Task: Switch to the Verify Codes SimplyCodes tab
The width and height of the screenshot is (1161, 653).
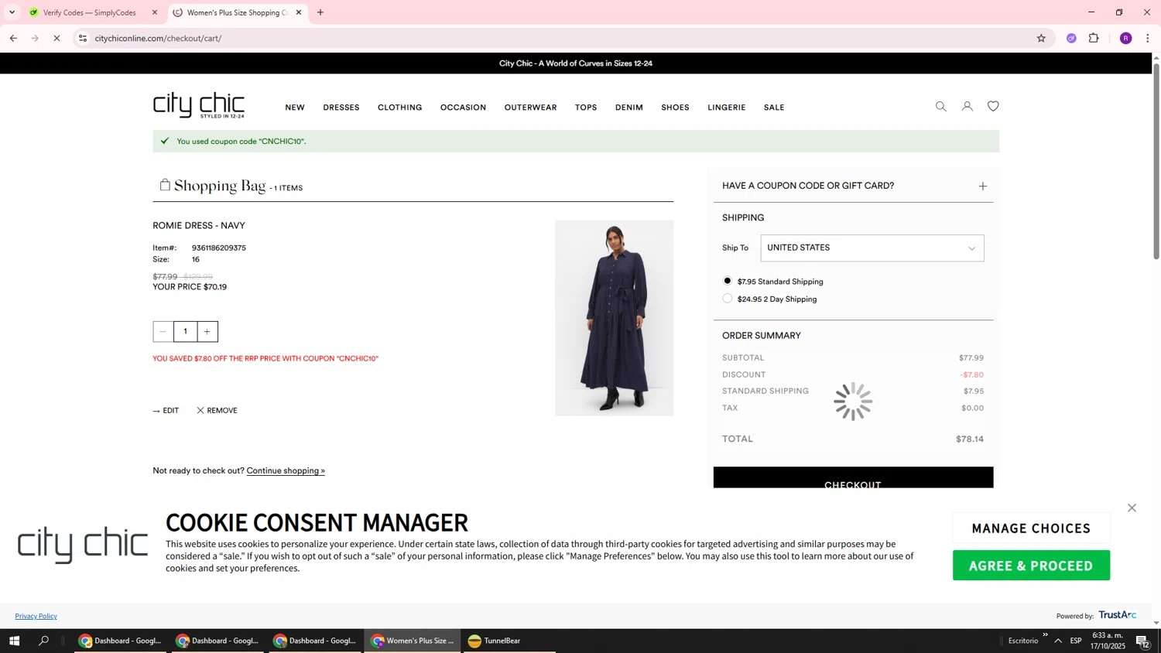Action: coord(89,12)
